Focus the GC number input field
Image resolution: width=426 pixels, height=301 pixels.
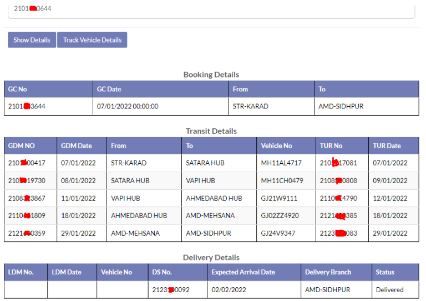[x=211, y=9]
